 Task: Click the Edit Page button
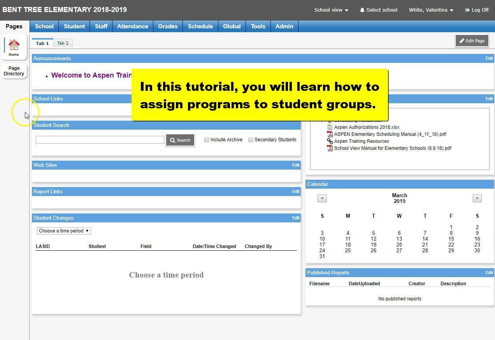(472, 40)
